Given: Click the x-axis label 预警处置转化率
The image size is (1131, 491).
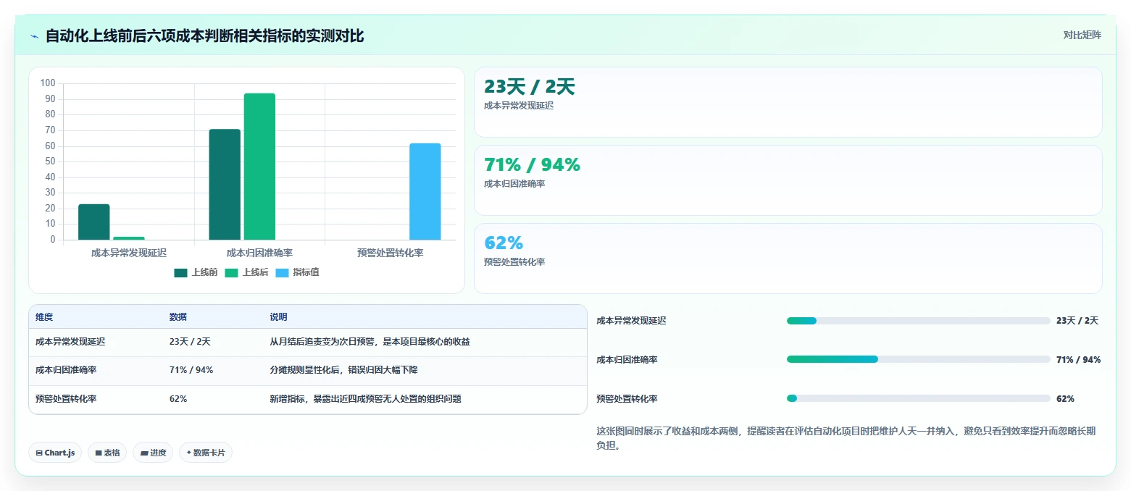Looking at the screenshot, I should [x=390, y=253].
